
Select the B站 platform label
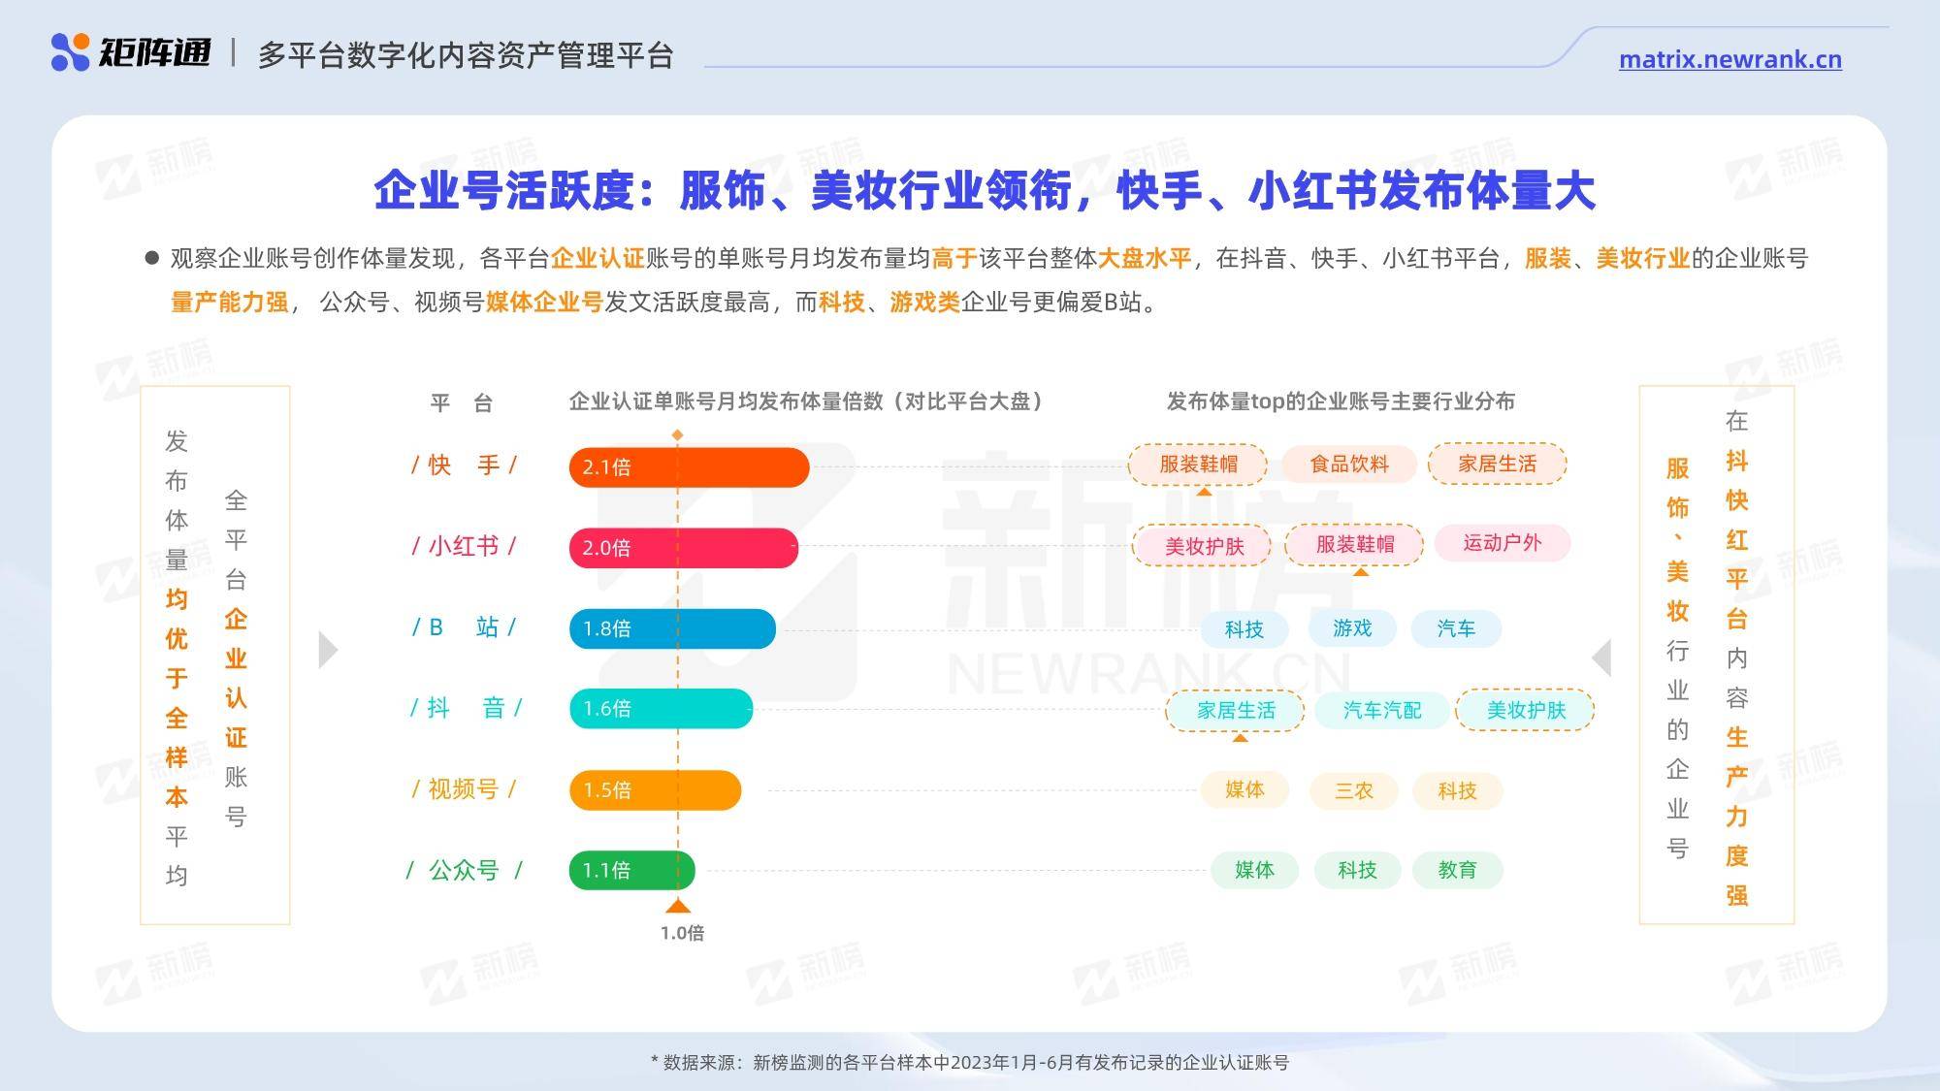point(464,627)
